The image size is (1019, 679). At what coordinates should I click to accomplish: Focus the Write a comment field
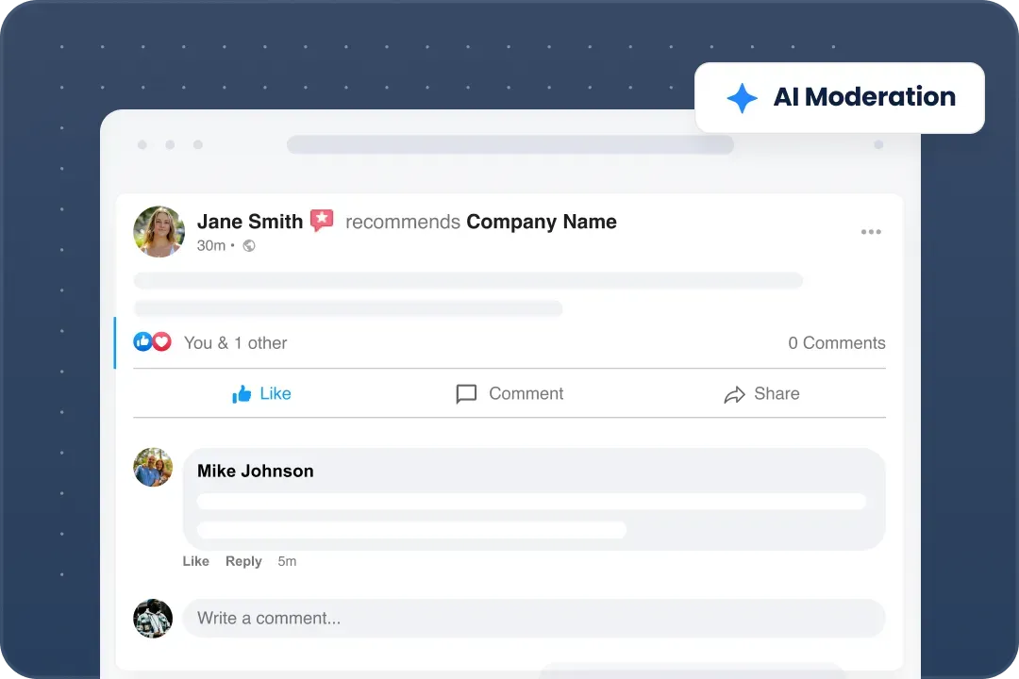pos(533,619)
